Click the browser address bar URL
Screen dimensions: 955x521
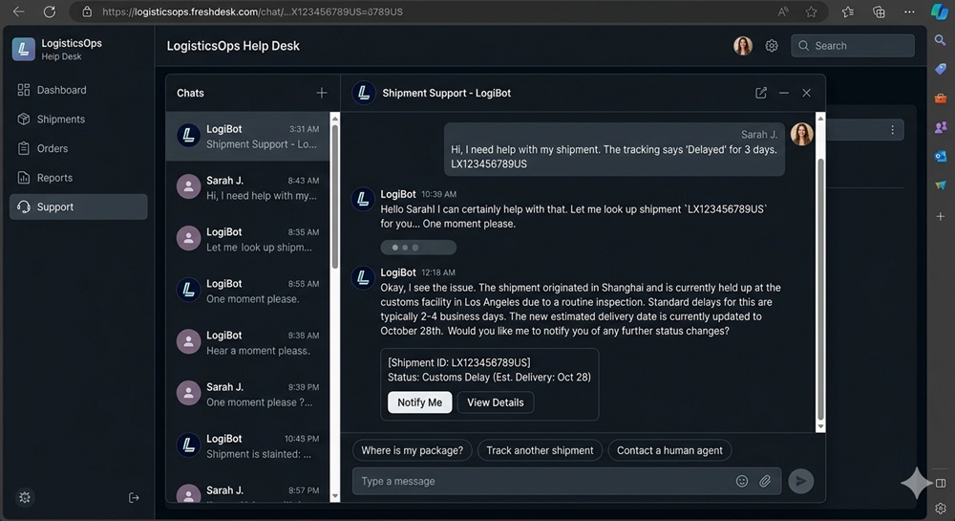click(x=252, y=11)
